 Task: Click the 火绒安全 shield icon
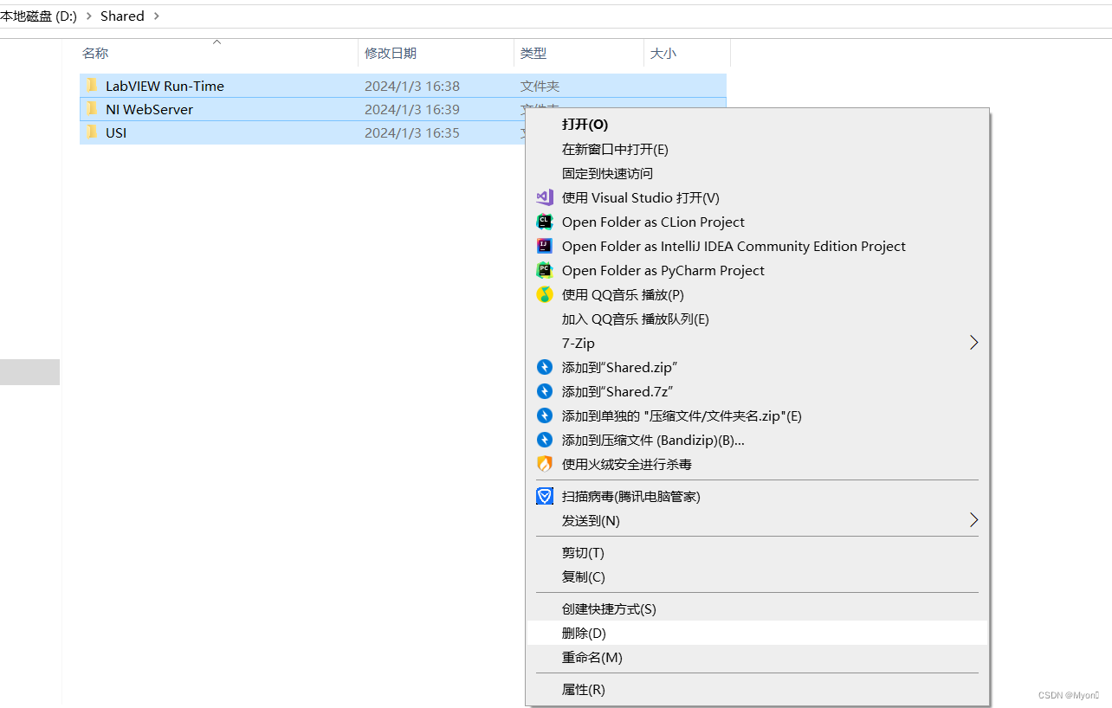pyautogui.click(x=545, y=464)
